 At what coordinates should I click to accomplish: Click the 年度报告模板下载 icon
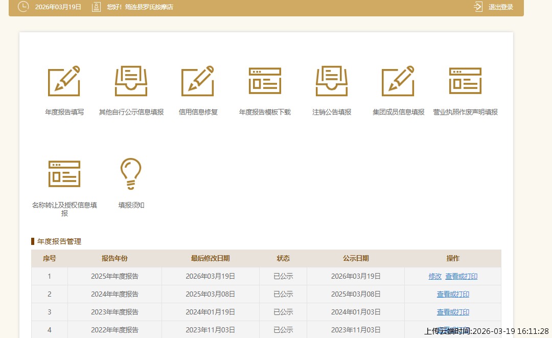[265, 81]
